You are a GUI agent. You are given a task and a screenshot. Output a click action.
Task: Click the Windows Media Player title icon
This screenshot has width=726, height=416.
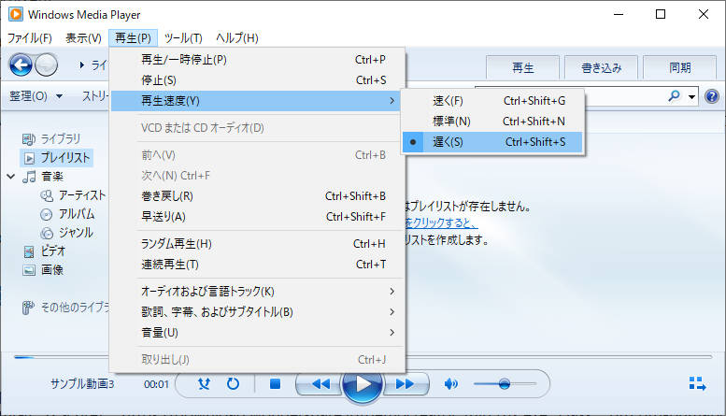15,14
